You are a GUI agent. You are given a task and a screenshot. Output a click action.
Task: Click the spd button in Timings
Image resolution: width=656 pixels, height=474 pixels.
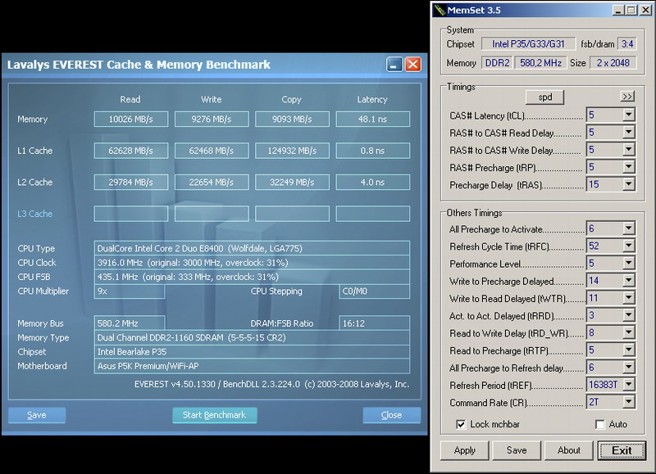point(544,97)
